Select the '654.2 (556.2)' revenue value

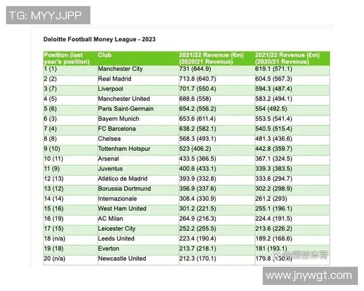coord(198,109)
